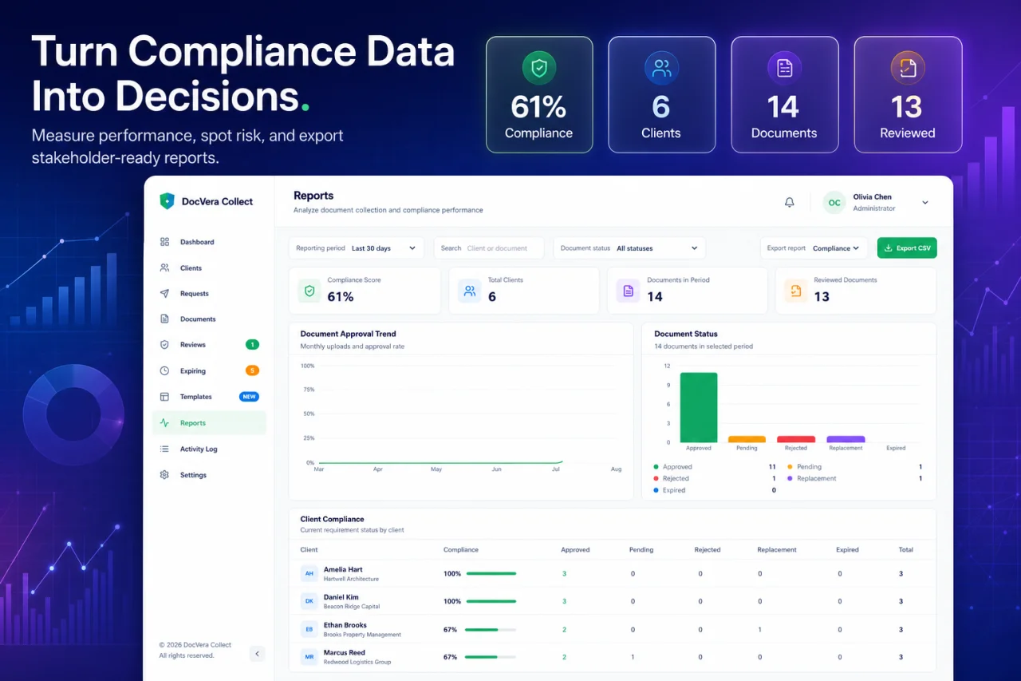This screenshot has height=681, width=1021.
Task: Click the purple document icon in 14 Documents banner card
Action: pos(784,68)
